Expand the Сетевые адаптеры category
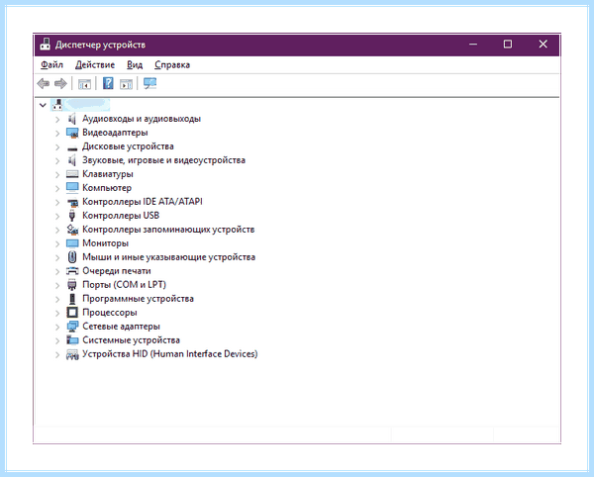Image resolution: width=594 pixels, height=477 pixels. point(57,328)
